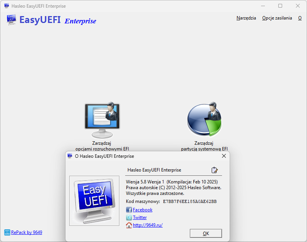
Task: Open the Narzędzia menu
Action: point(246,18)
